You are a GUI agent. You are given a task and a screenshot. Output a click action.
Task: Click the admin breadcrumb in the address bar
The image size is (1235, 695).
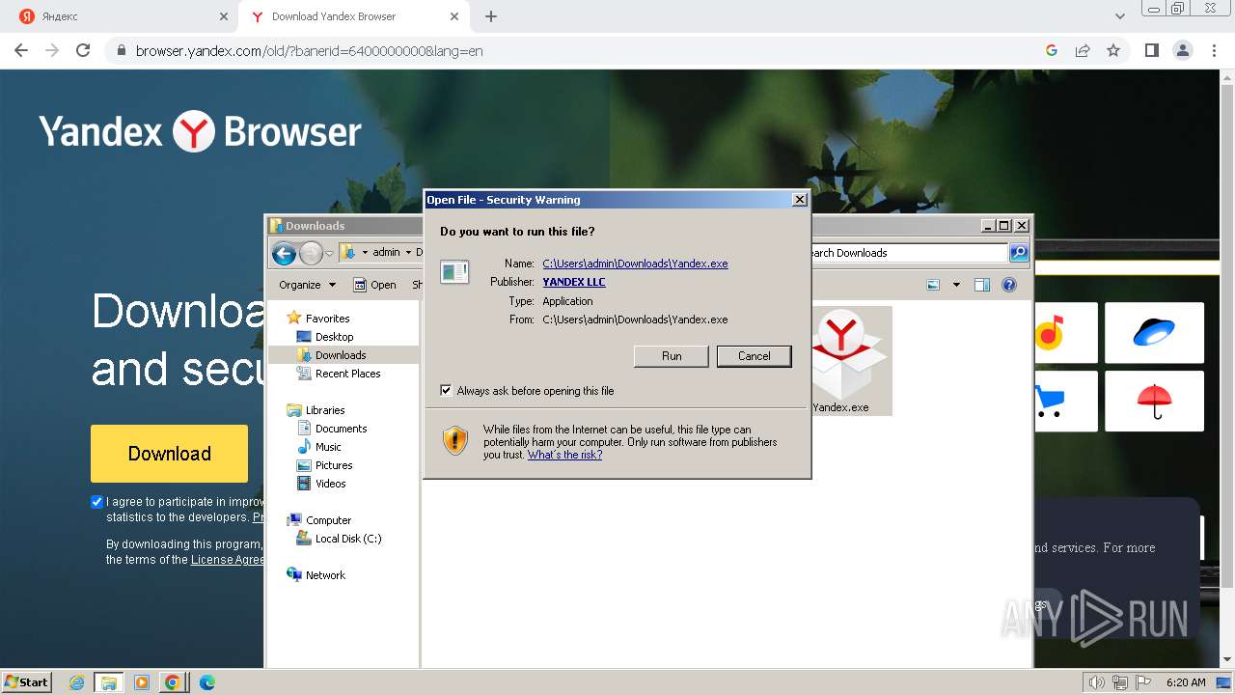tap(386, 253)
